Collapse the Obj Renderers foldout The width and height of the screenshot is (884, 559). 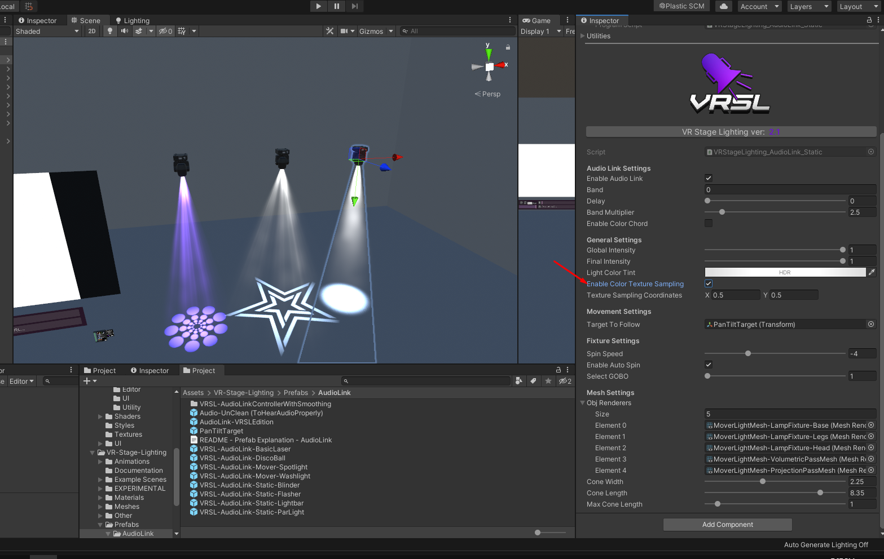[583, 403]
